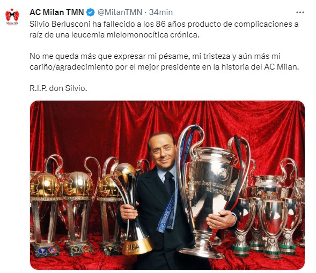
Task: Click the "cariño/agradecimiento" word in tweet
Action: pyautogui.click(x=71, y=67)
